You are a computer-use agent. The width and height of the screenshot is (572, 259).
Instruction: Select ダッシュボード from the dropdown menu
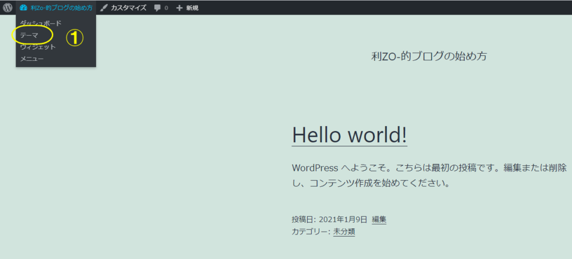click(41, 23)
